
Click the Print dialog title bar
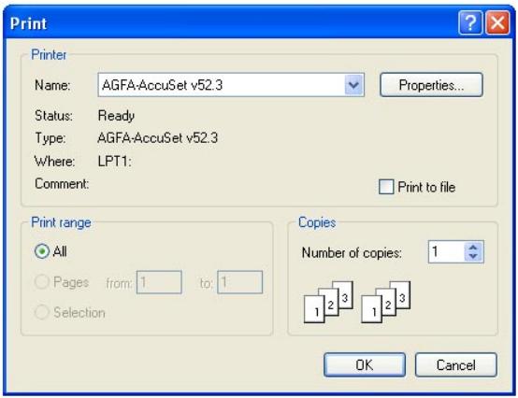point(231,23)
